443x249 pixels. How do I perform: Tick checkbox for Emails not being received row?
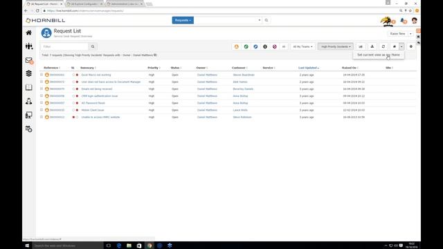tap(42, 89)
